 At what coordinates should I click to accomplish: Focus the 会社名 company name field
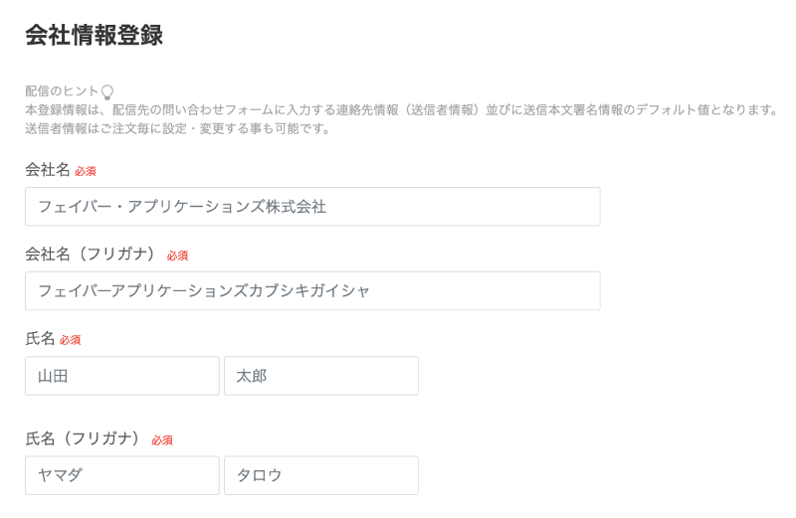pos(312,207)
